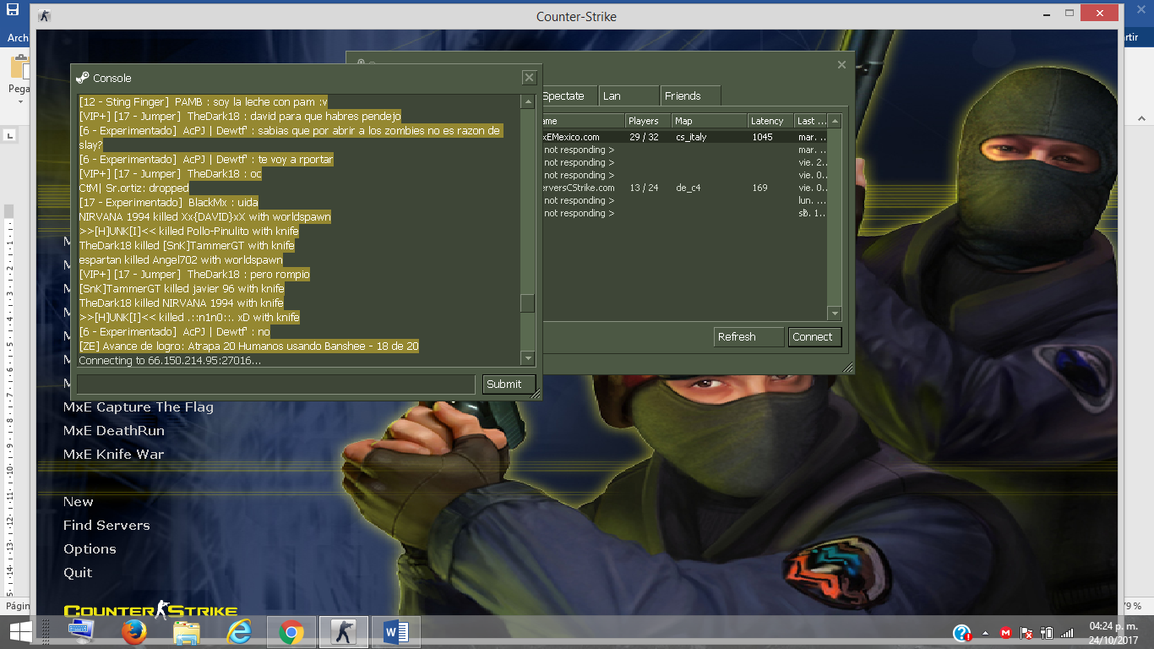Launch Firefox from the taskbar

(x=133, y=632)
